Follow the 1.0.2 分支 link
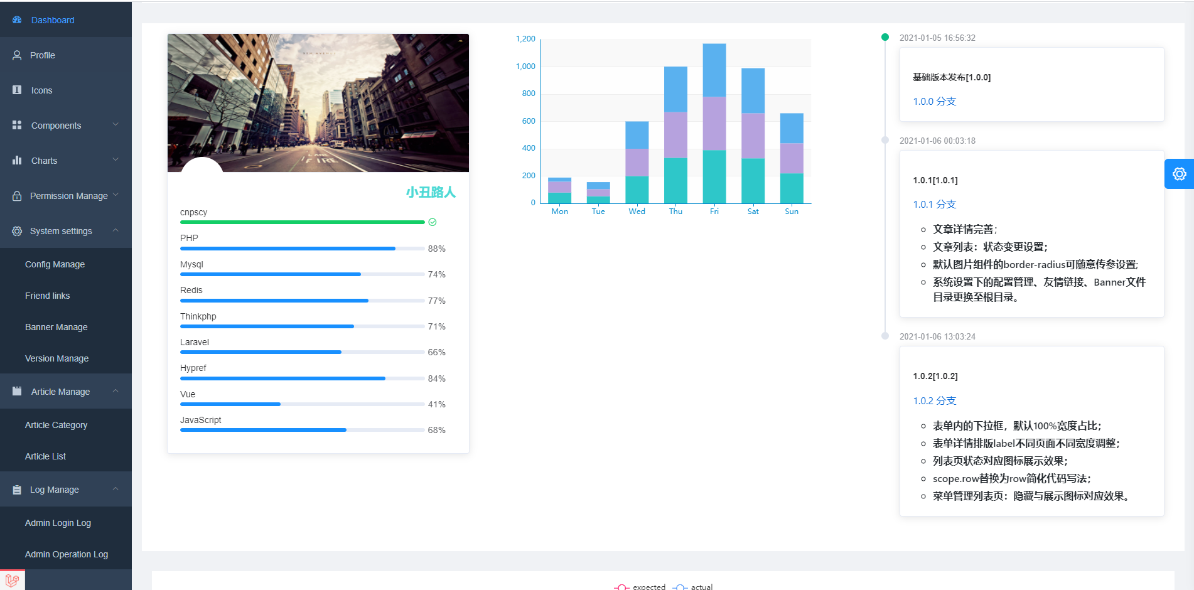 point(934,401)
